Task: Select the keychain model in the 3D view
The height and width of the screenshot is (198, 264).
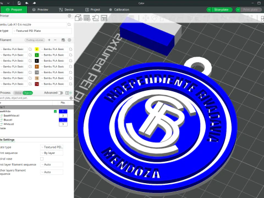Action: coord(158,127)
